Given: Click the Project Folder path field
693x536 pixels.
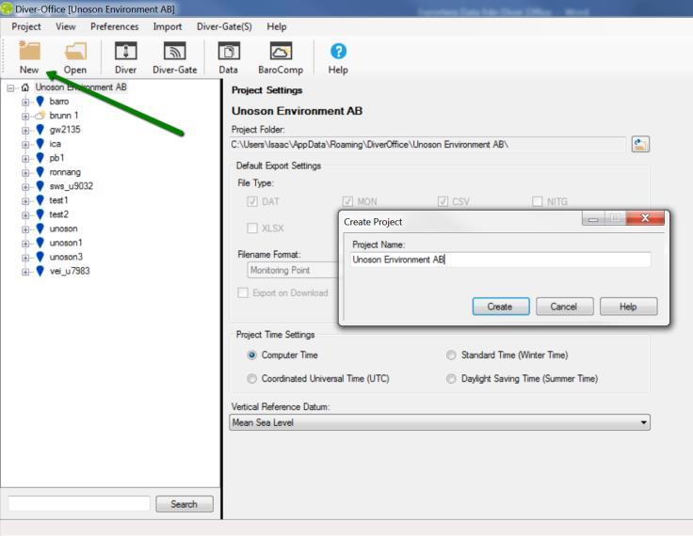Looking at the screenshot, I should pos(427,145).
